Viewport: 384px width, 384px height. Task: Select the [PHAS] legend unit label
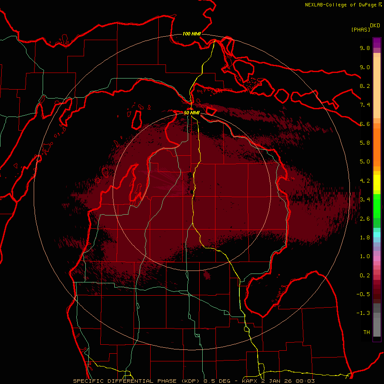(x=361, y=29)
